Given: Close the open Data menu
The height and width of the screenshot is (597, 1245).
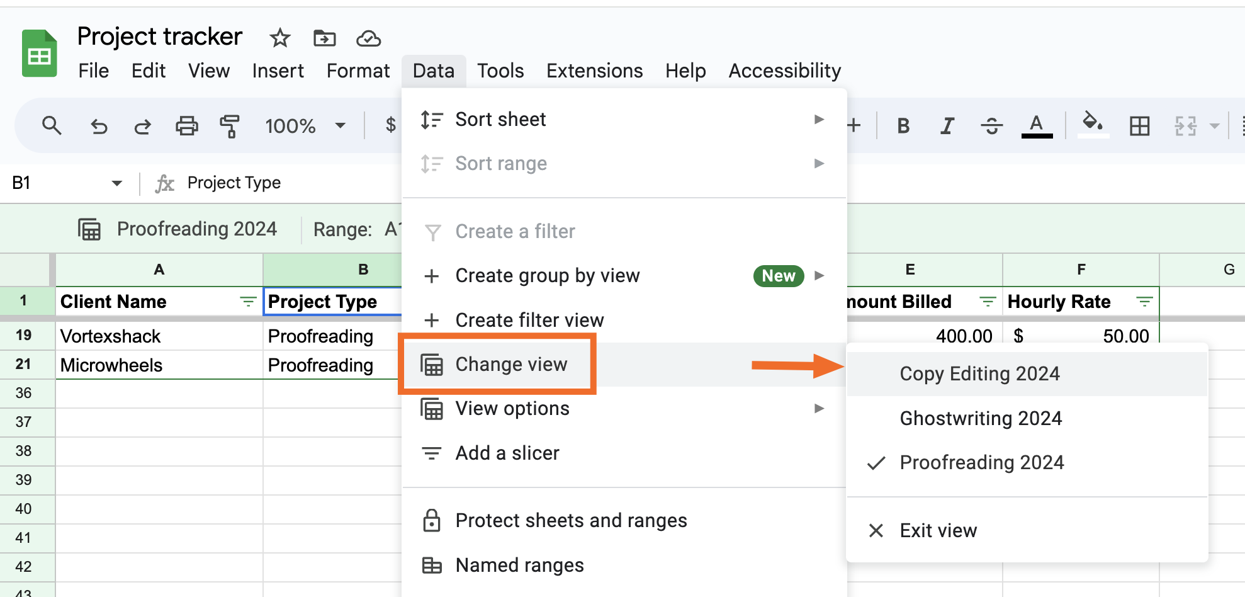Looking at the screenshot, I should tap(434, 71).
